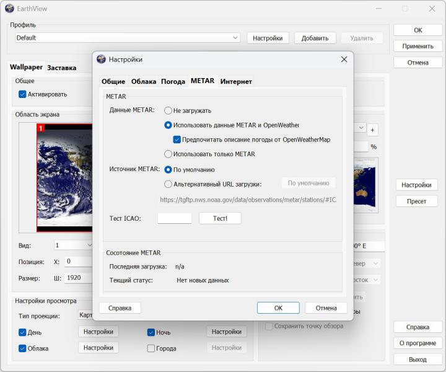The image size is (446, 372).
Task: Open the 'Погода' tab
Action: pyautogui.click(x=173, y=82)
